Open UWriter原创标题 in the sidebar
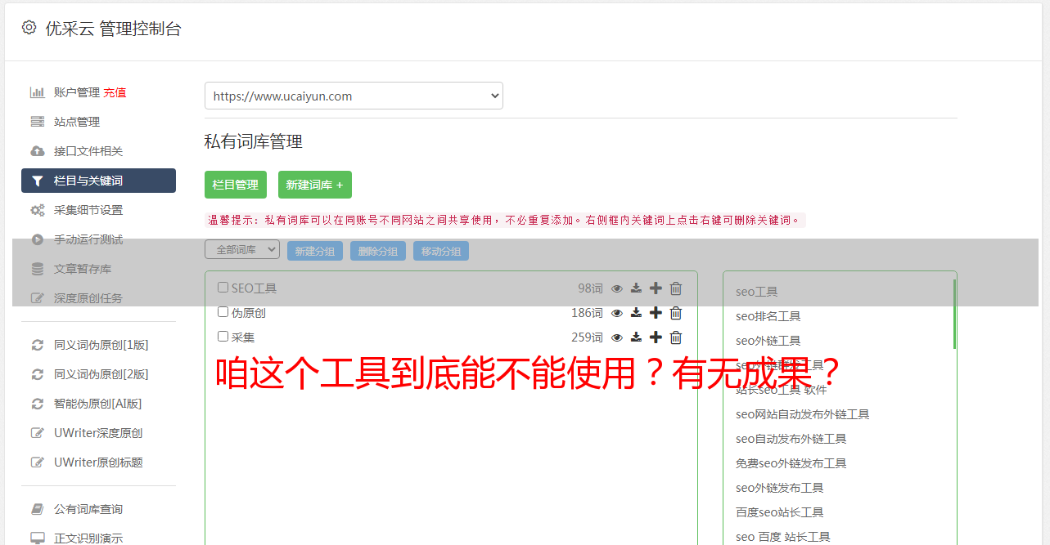This screenshot has height=545, width=1050. pyautogui.click(x=98, y=462)
